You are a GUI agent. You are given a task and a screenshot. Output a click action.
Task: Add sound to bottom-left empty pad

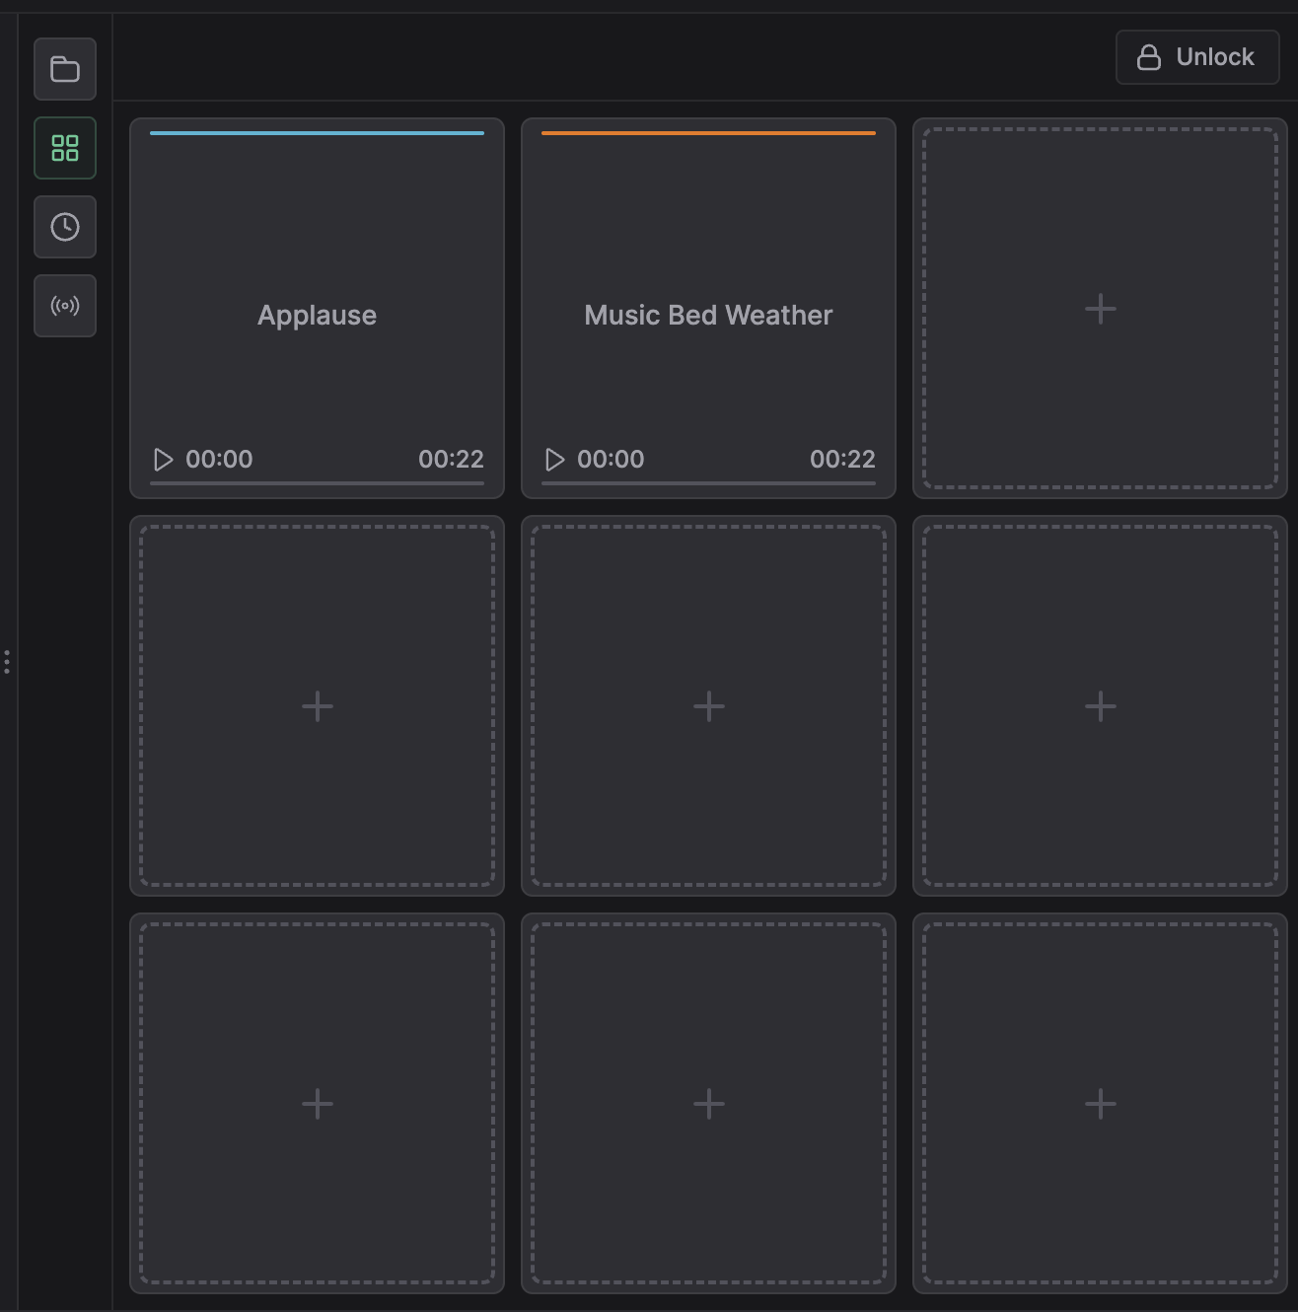[317, 1103]
